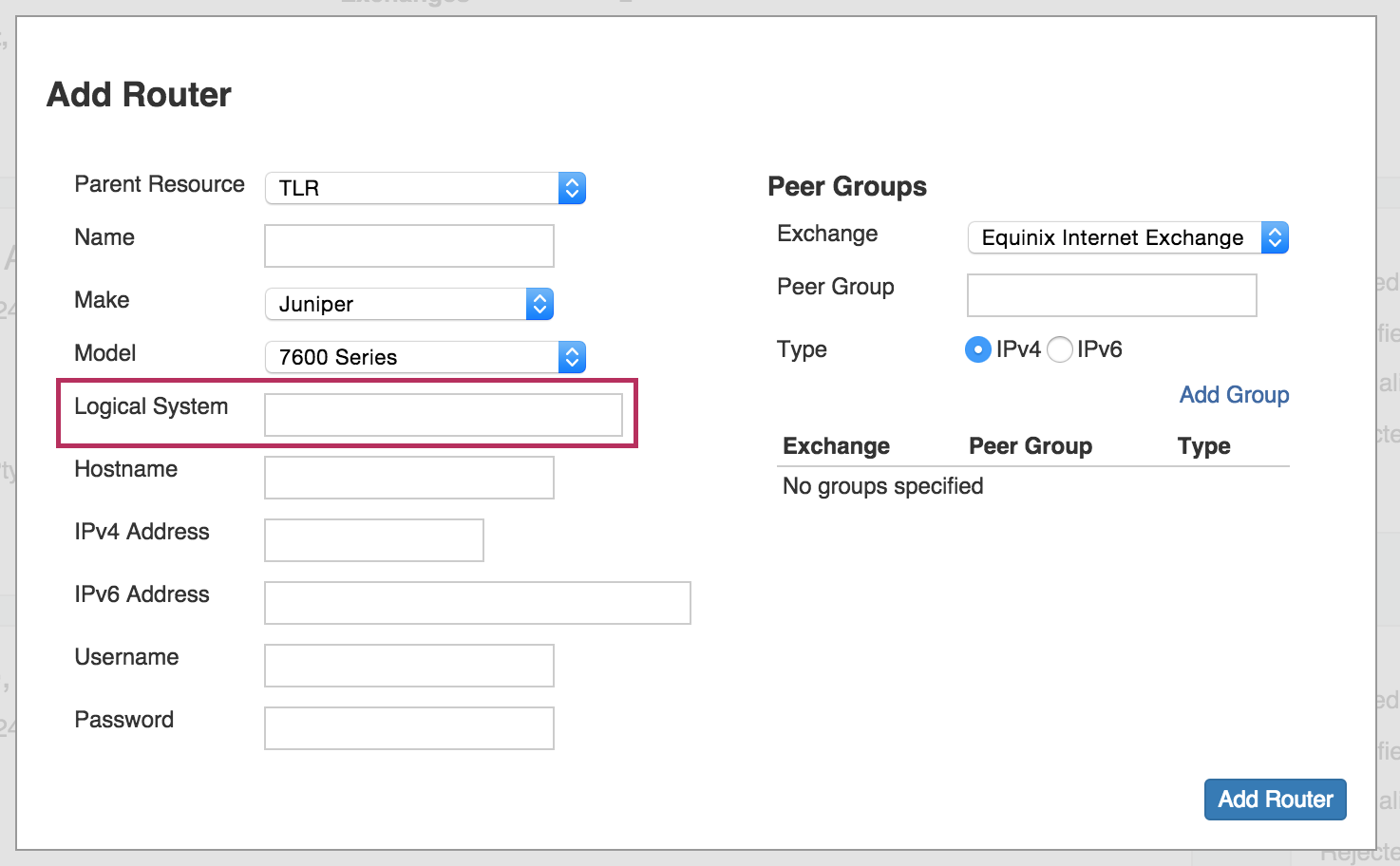Click the Type column header
The image size is (1400, 866).
point(1203,446)
